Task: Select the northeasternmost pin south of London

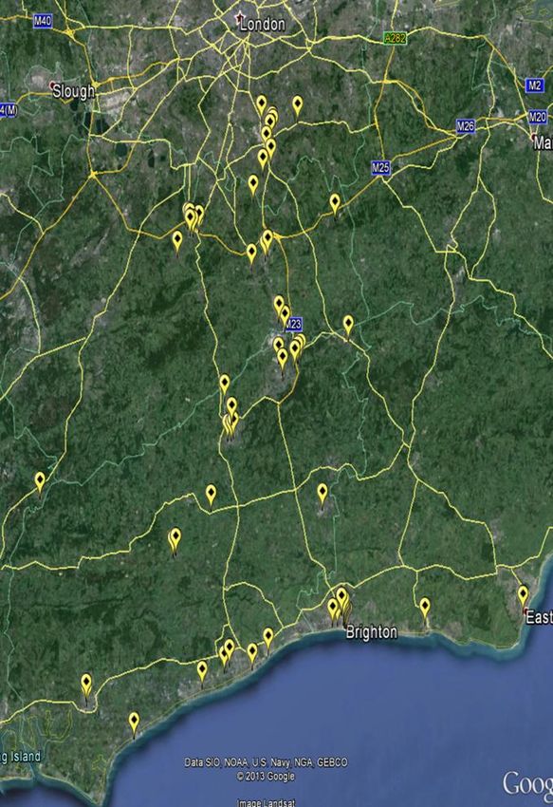Action: click(x=297, y=106)
